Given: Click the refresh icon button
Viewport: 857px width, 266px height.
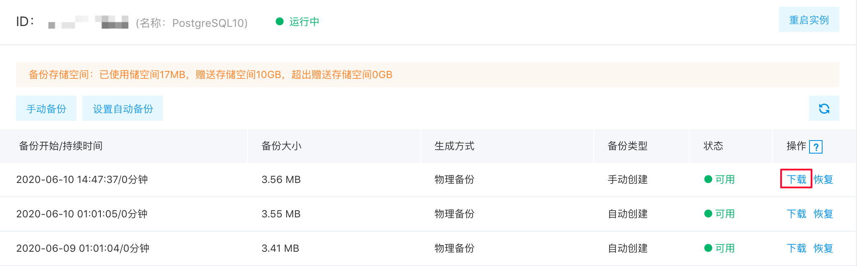Looking at the screenshot, I should pyautogui.click(x=824, y=109).
